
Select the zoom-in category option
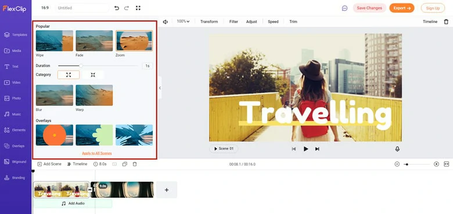point(69,75)
